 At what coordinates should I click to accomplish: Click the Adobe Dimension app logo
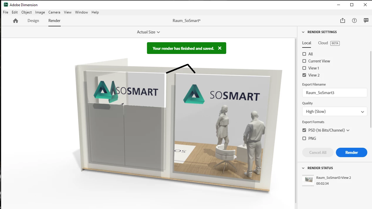[6, 5]
